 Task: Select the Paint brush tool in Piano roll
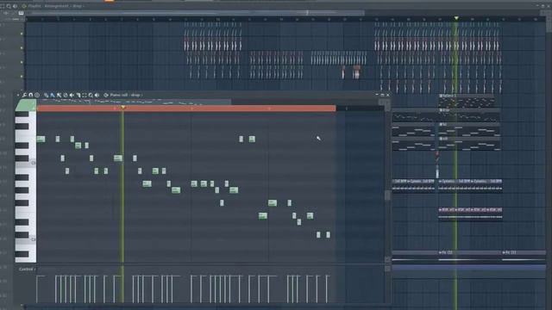pos(53,95)
